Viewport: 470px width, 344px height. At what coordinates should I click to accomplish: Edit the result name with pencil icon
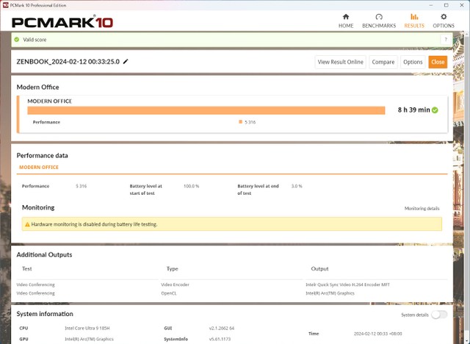pyautogui.click(x=126, y=62)
